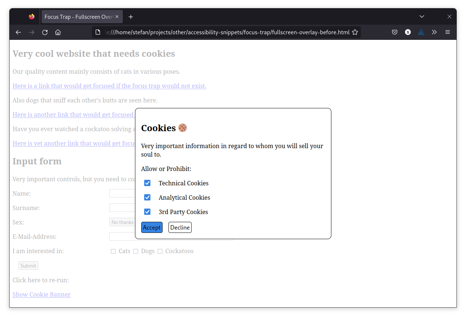Select the Focus Trap browser tab
This screenshot has height=318, width=466.
[77, 17]
